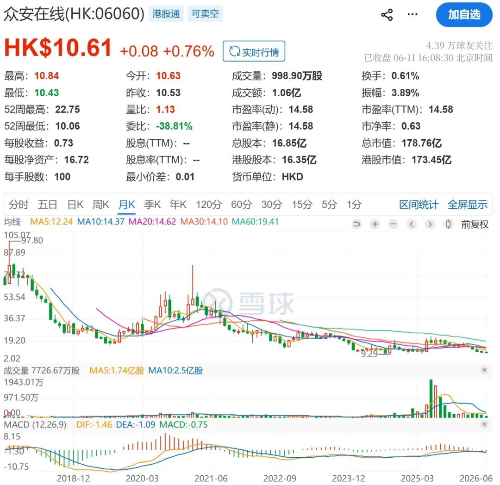The width and height of the screenshot is (500, 485).
Task: Click the candlestick style icon
Action: [448, 224]
